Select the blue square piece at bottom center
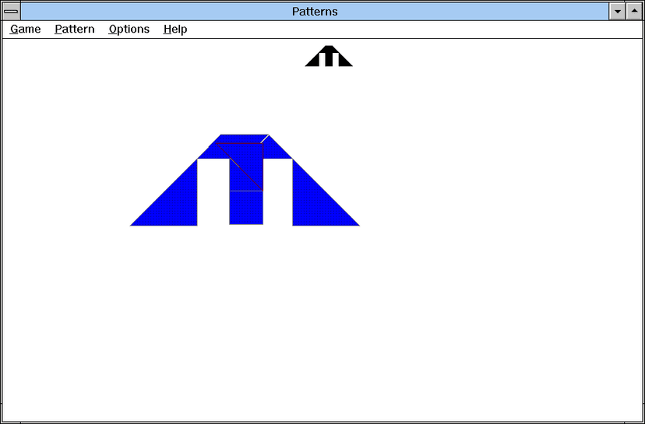The image size is (645, 424). point(246,208)
